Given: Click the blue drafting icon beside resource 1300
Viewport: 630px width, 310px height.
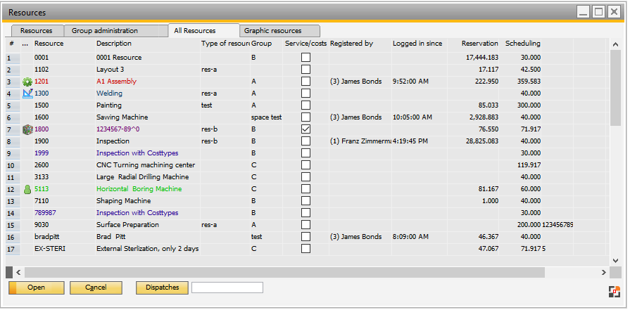Looking at the screenshot, I should 27,93.
